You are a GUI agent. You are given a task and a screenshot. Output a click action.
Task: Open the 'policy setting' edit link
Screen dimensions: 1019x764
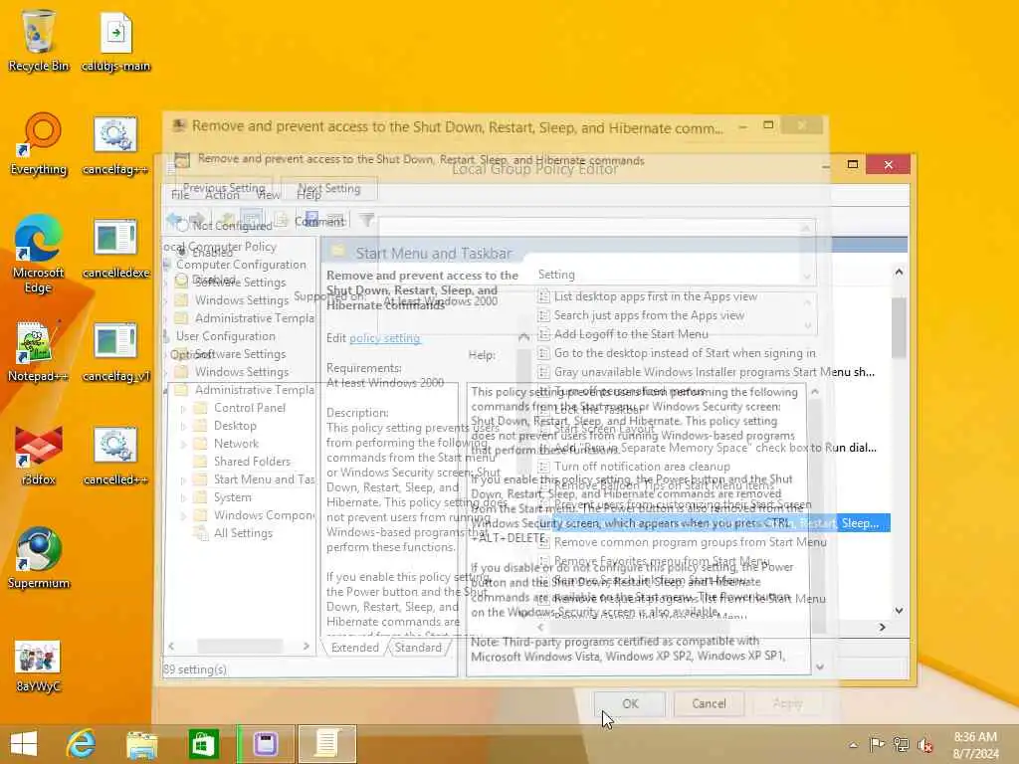pyautogui.click(x=385, y=338)
